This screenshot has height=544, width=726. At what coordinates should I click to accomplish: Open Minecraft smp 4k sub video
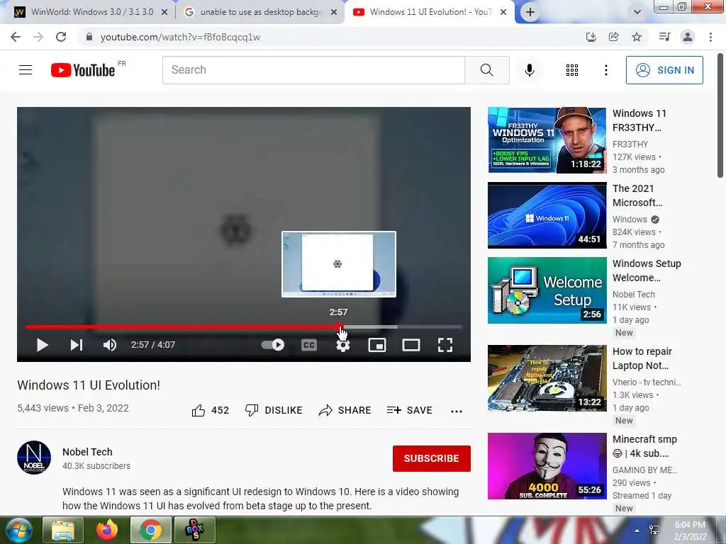(547, 466)
